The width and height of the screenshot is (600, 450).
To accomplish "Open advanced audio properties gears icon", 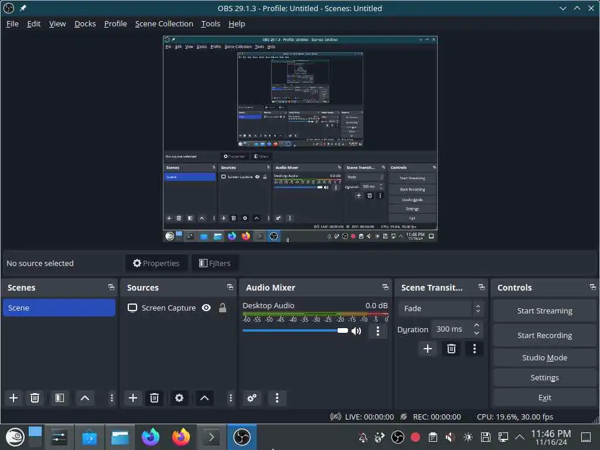I will [x=252, y=398].
